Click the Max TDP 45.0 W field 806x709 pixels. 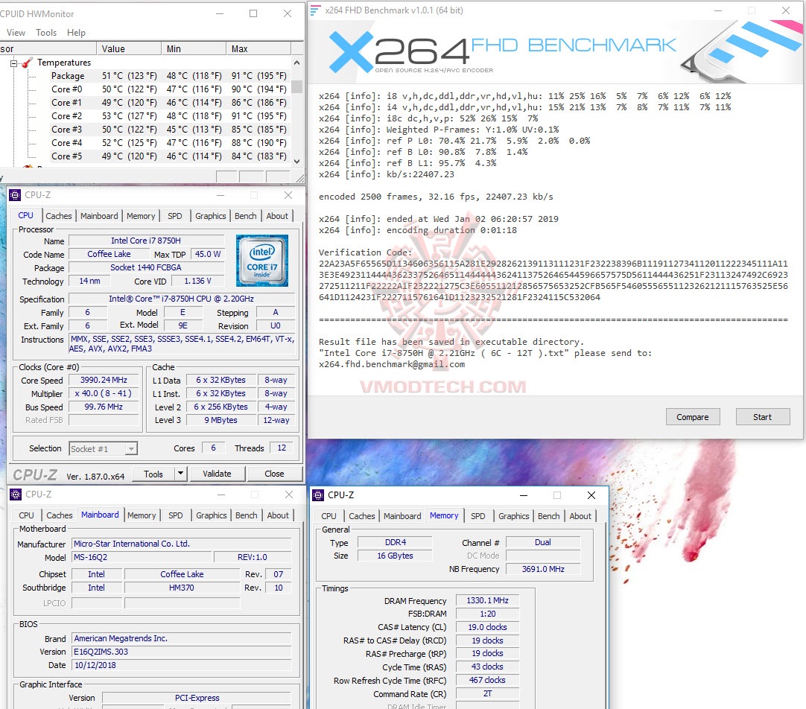[208, 254]
